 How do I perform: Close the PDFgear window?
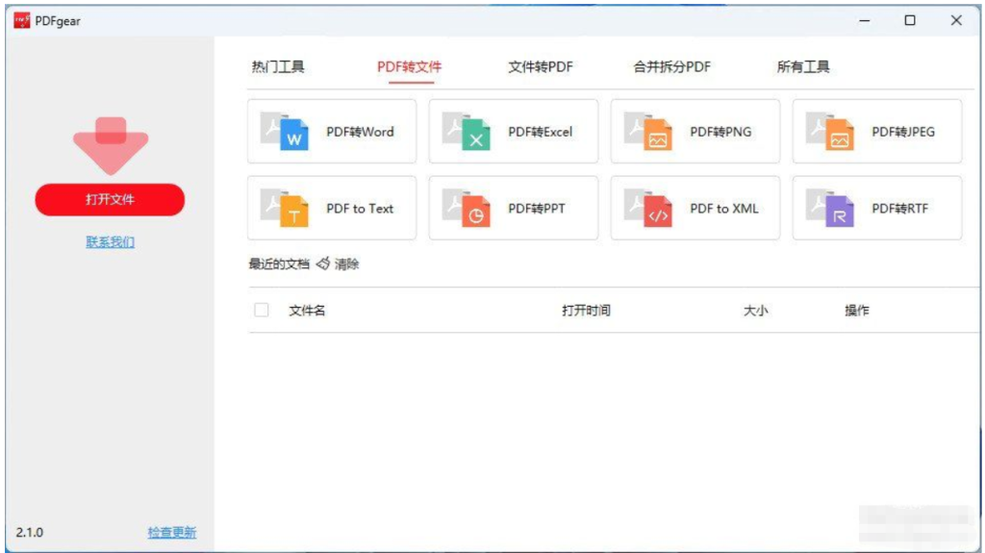click(x=956, y=21)
